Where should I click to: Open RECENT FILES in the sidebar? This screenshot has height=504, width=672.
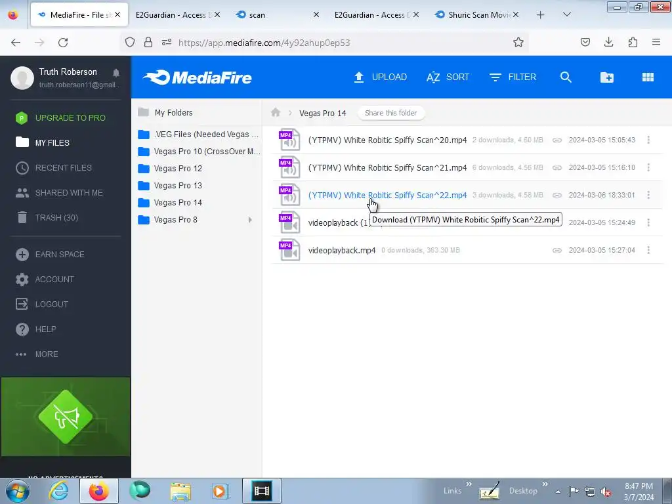54,167
